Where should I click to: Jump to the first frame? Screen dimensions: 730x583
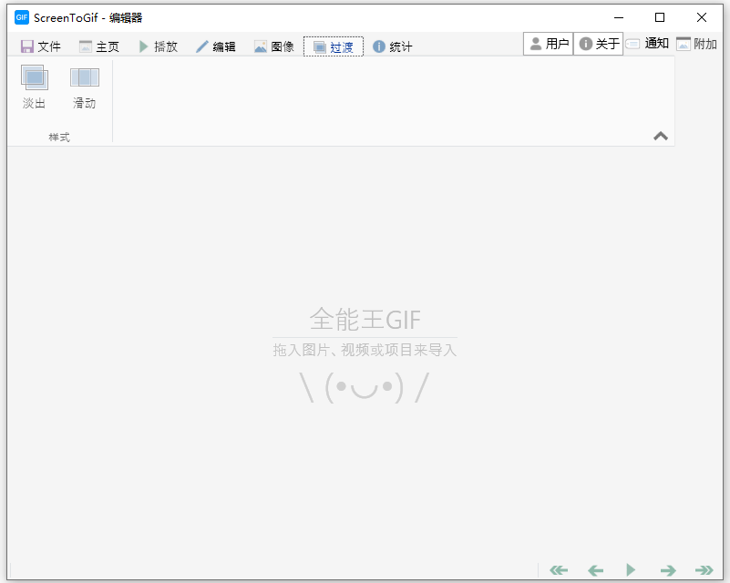[558, 570]
